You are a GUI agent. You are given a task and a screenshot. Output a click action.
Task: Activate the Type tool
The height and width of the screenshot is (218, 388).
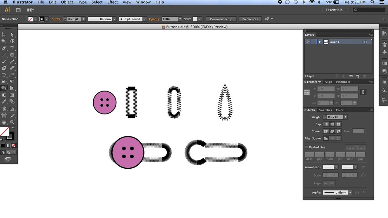click(12, 48)
